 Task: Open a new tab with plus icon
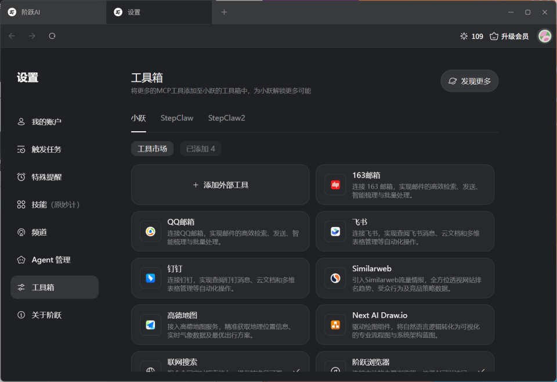(x=224, y=12)
